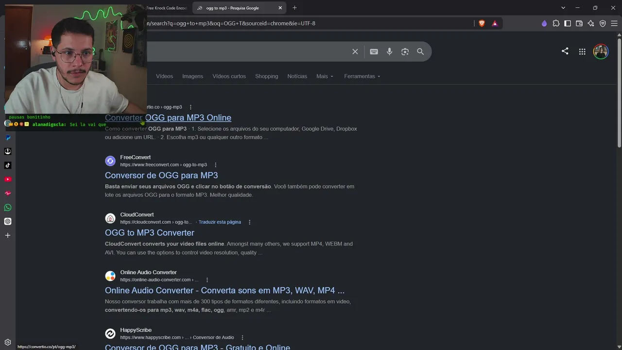The image size is (622, 350).
Task: Open the Brave VPN shield icon
Action: click(x=603, y=23)
